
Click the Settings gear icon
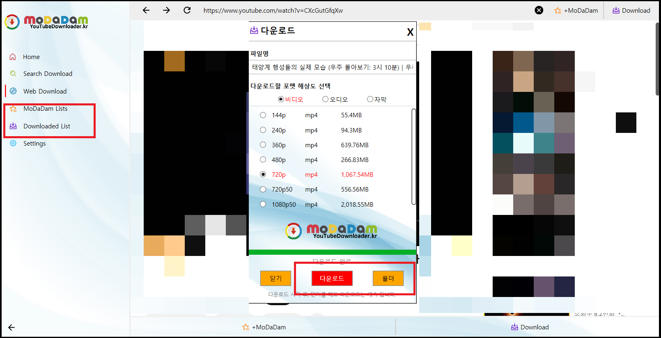coord(13,143)
